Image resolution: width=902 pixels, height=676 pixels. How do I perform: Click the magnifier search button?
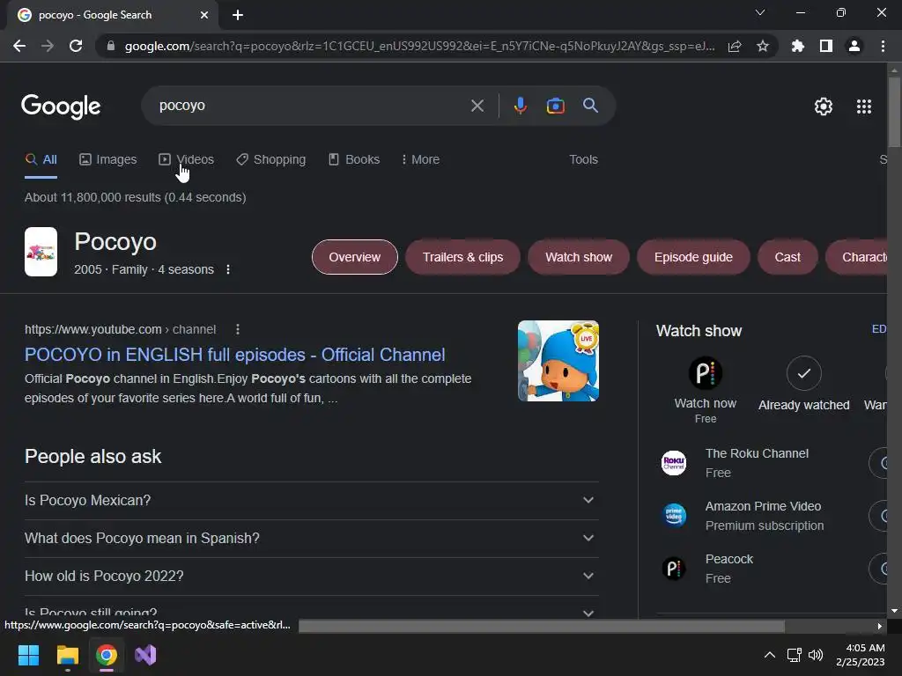(590, 106)
